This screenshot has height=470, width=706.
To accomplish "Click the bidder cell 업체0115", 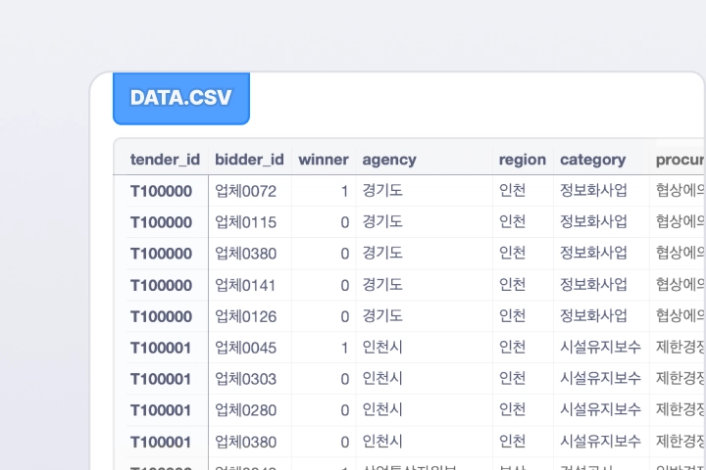I will click(x=246, y=222).
